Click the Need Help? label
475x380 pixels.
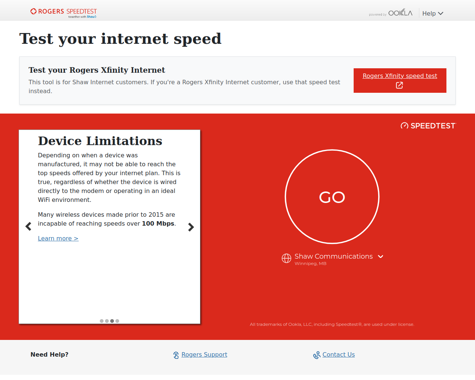tap(49, 354)
